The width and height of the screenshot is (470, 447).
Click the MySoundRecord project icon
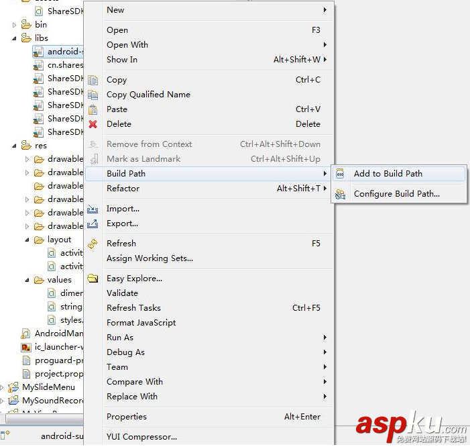(13, 401)
